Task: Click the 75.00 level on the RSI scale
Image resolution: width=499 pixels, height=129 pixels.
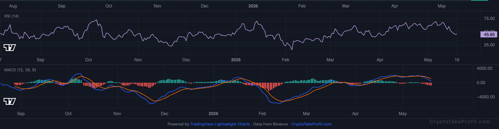Action: [489, 19]
